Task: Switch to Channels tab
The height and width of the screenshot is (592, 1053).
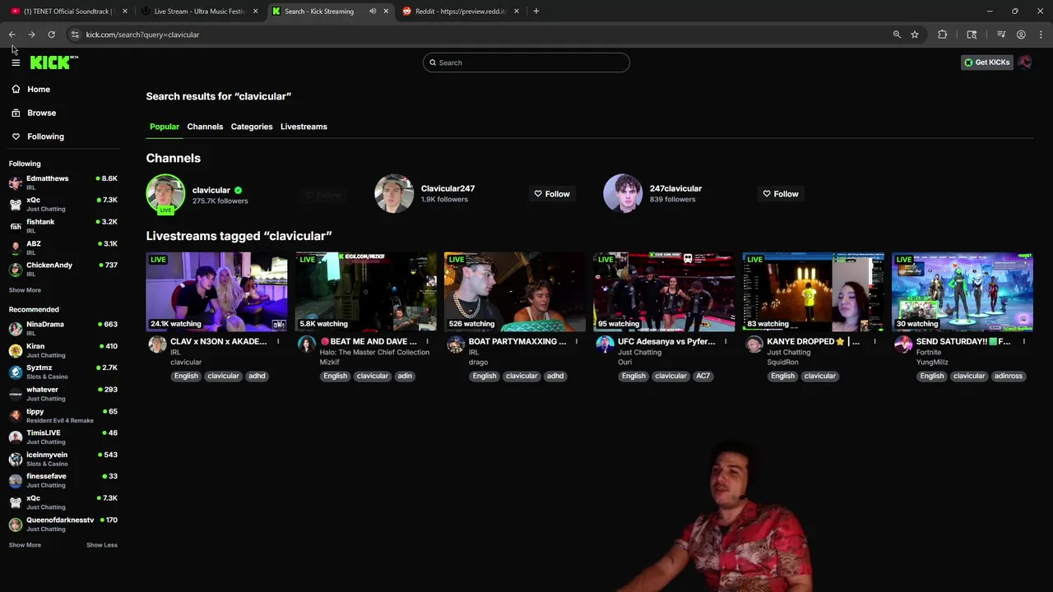Action: click(x=205, y=127)
